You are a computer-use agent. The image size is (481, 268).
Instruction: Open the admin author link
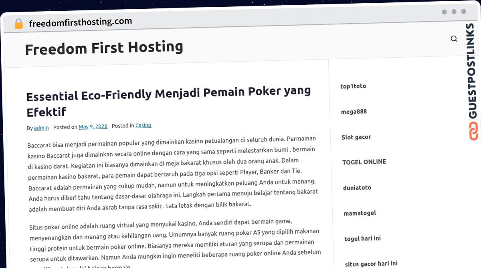pyautogui.click(x=41, y=128)
